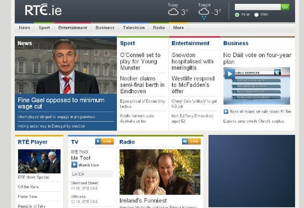This screenshot has width=304, height=208.
Task: Select the Web search radio button
Action: (x=256, y=15)
